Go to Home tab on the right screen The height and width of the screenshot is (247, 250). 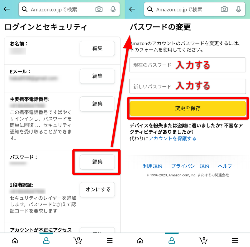click(140, 240)
